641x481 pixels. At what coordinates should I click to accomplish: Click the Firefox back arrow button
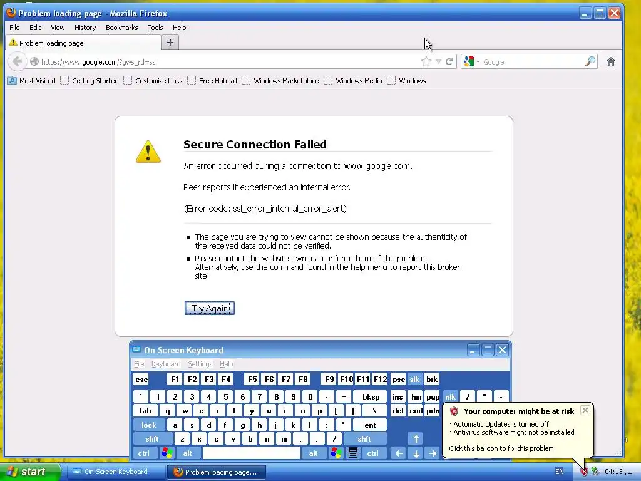click(17, 62)
